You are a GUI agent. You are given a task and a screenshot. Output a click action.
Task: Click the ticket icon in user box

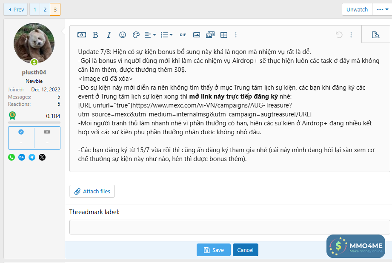47,132
